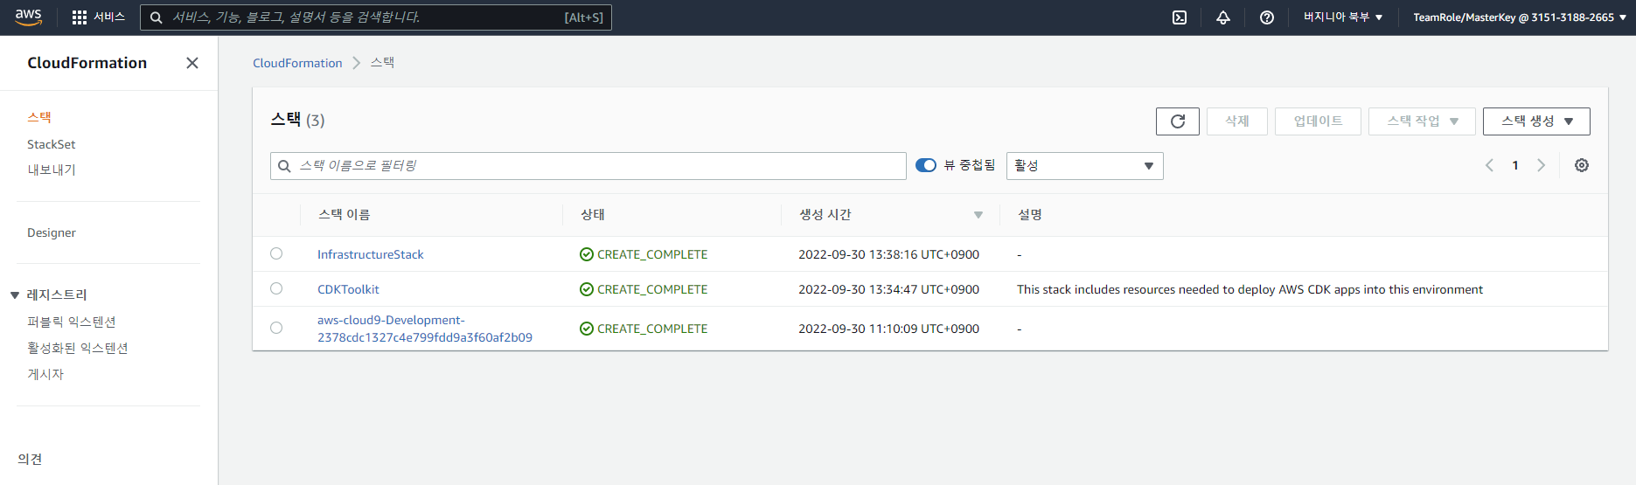Screen dimensions: 1636x485
Task: Click the 스택 이름 column header
Action: pos(345,215)
